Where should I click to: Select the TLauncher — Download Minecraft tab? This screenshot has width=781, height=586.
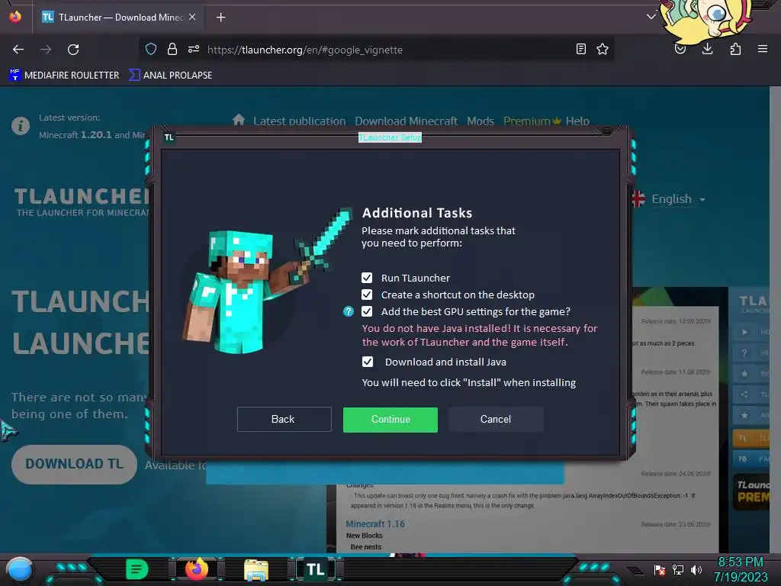click(x=119, y=18)
